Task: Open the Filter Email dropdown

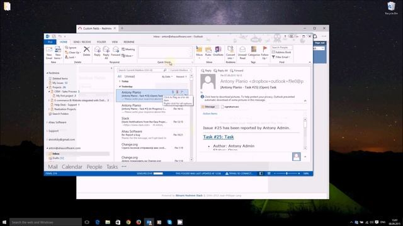Action: 281,57
